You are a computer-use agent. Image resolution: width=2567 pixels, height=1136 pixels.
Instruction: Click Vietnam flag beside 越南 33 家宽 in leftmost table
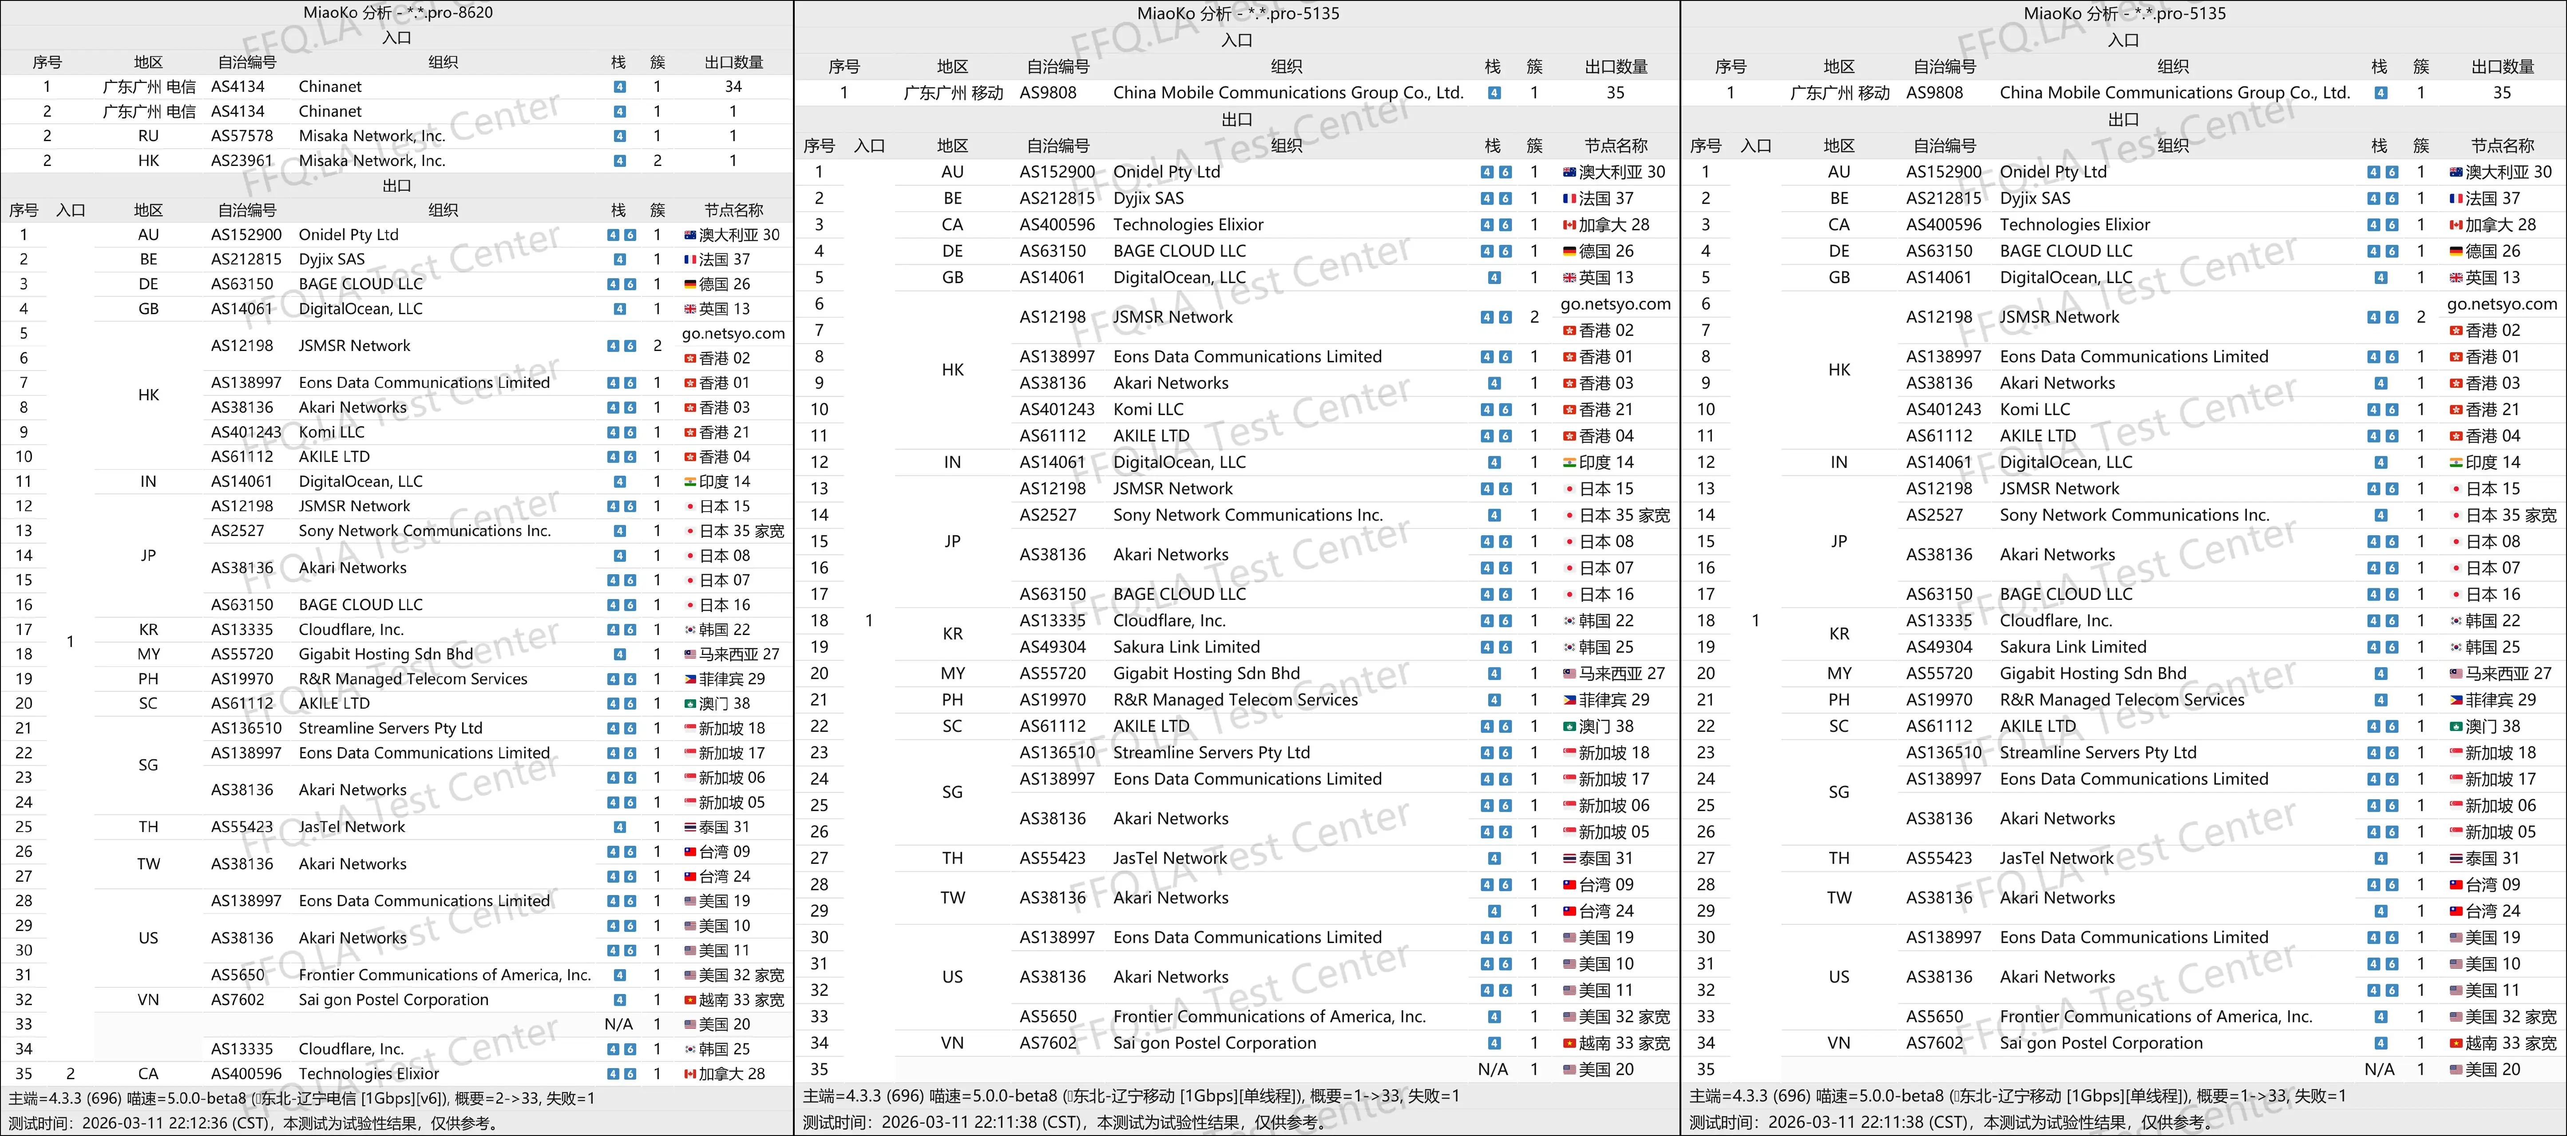pos(689,1000)
